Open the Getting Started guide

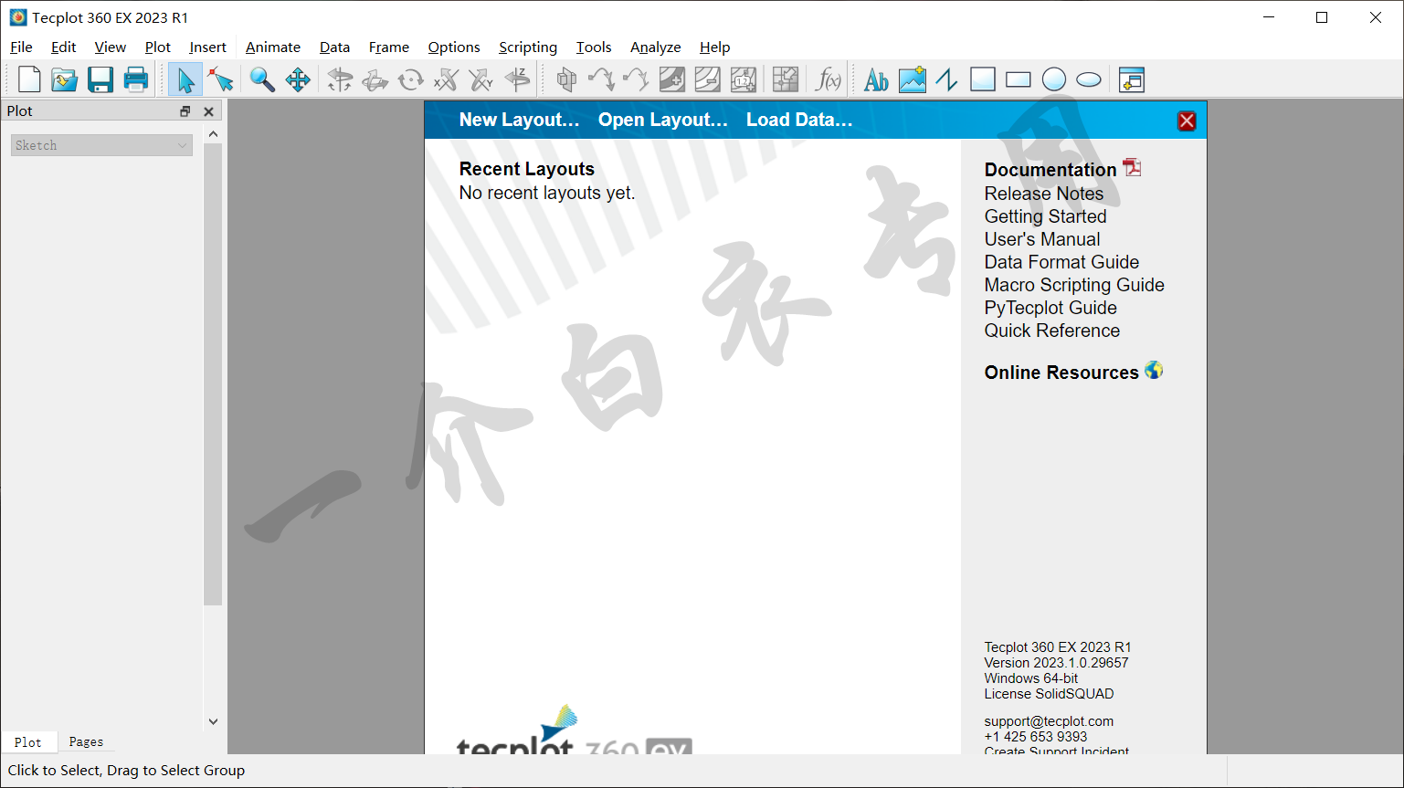pyautogui.click(x=1046, y=216)
